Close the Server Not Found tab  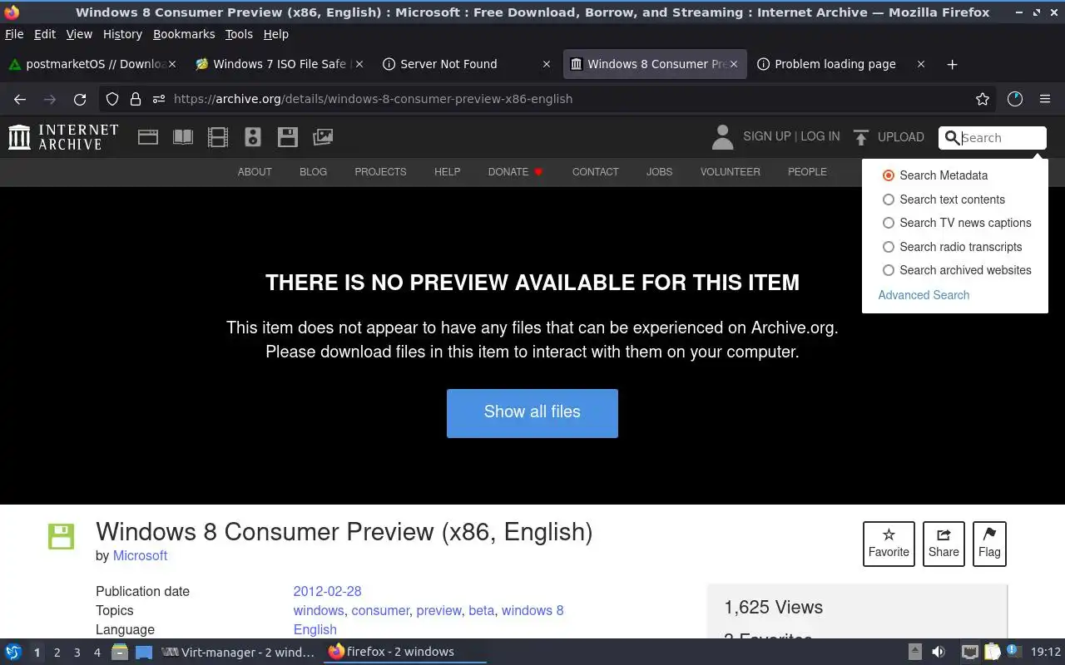point(547,64)
